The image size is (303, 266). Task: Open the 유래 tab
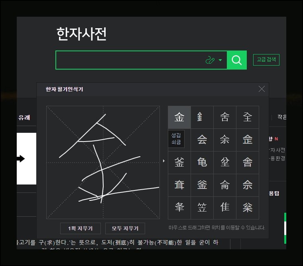click(x=24, y=117)
